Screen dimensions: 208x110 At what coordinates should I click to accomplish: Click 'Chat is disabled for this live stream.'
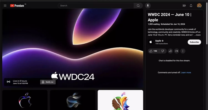coord(174,61)
